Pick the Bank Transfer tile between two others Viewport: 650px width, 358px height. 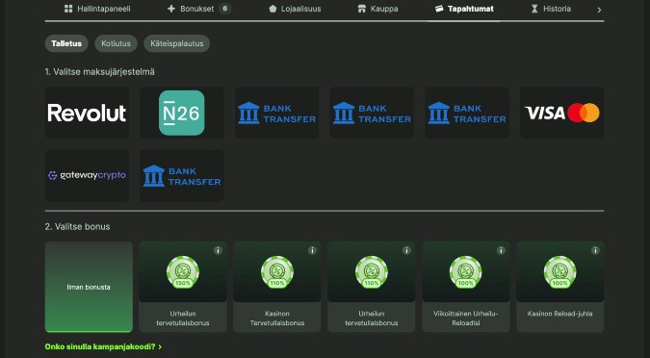(372, 113)
